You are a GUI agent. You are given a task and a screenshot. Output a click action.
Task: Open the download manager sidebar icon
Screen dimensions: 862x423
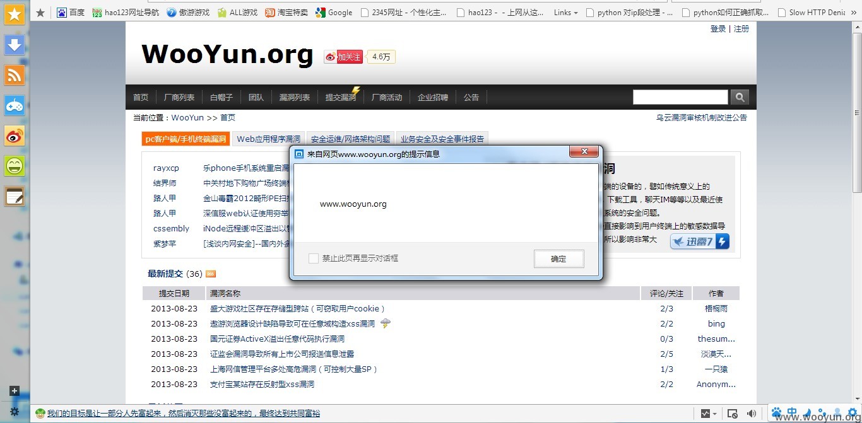(x=15, y=45)
